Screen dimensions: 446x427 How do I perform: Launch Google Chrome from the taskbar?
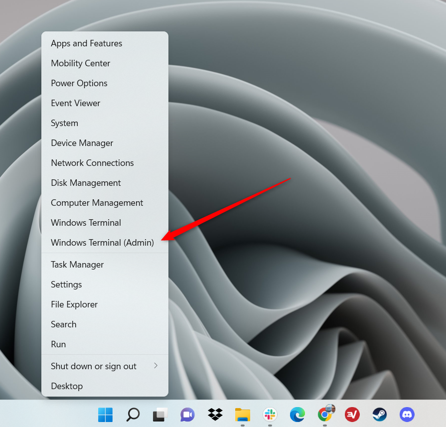click(x=325, y=414)
